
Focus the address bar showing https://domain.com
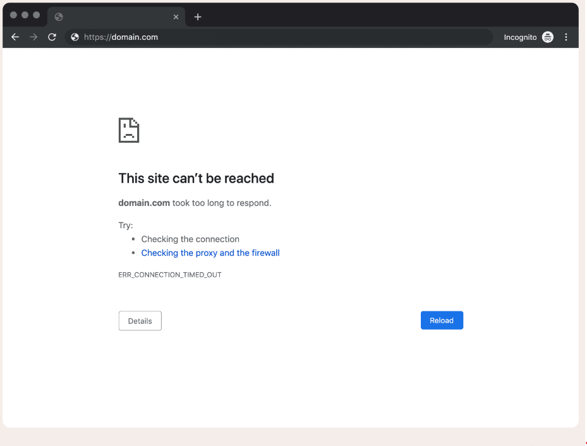tap(284, 37)
